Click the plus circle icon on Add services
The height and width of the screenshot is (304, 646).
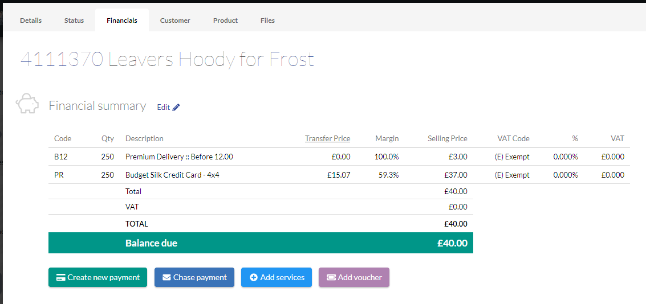(x=254, y=278)
